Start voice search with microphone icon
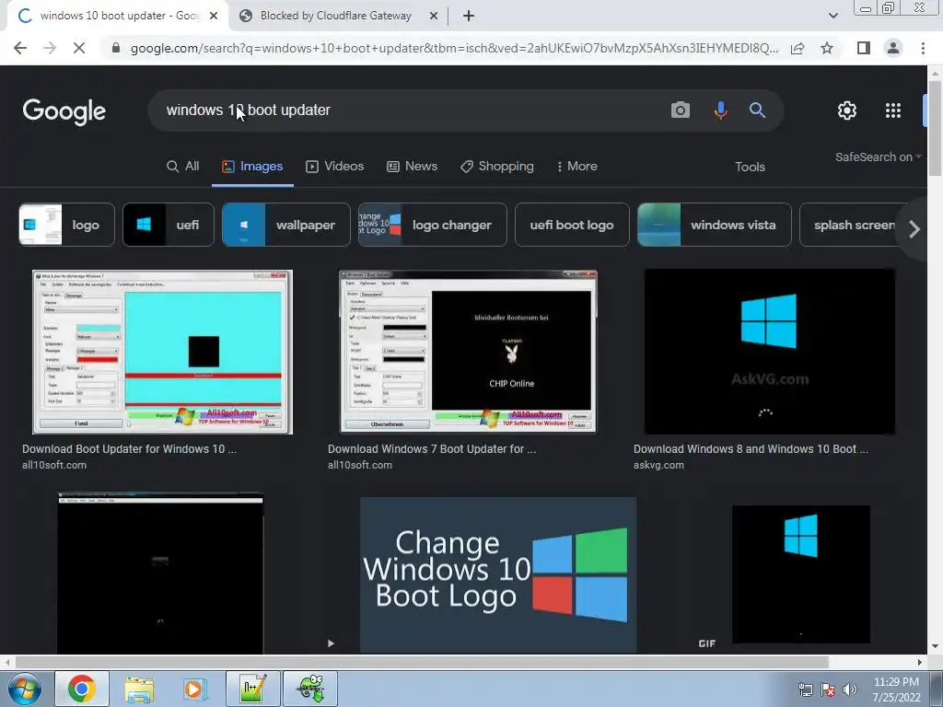The image size is (943, 707). (x=720, y=110)
